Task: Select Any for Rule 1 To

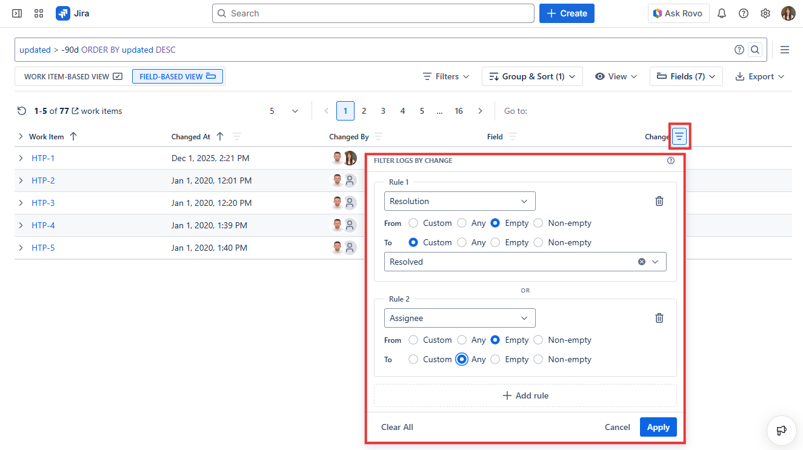Action: click(462, 242)
